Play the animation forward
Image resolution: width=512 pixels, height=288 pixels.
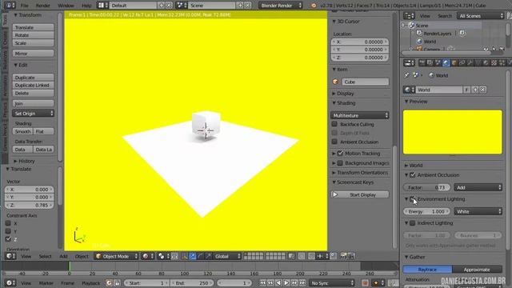286,282
